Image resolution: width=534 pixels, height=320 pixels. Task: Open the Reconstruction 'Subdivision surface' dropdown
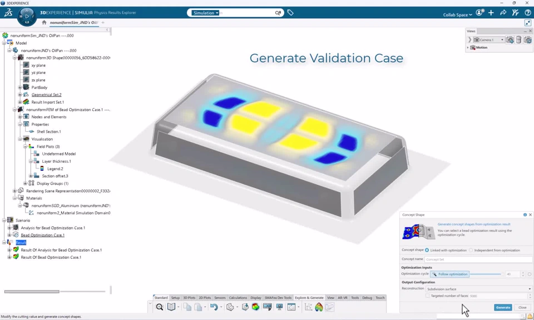click(x=478, y=289)
